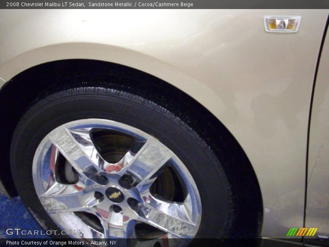
Task: Select the '2008 Chevrolet Malibu LT Sedan' title text
Action: click(45, 5)
